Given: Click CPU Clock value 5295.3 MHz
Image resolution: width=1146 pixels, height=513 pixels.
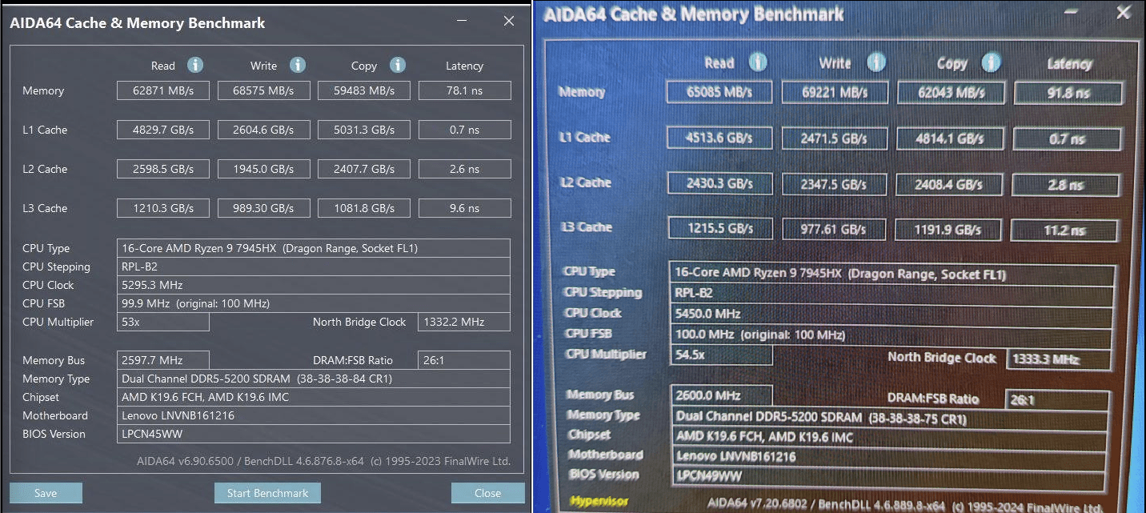Looking at the screenshot, I should click(x=314, y=285).
